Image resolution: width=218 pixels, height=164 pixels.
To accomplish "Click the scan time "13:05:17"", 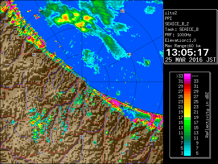I will point(187,52).
